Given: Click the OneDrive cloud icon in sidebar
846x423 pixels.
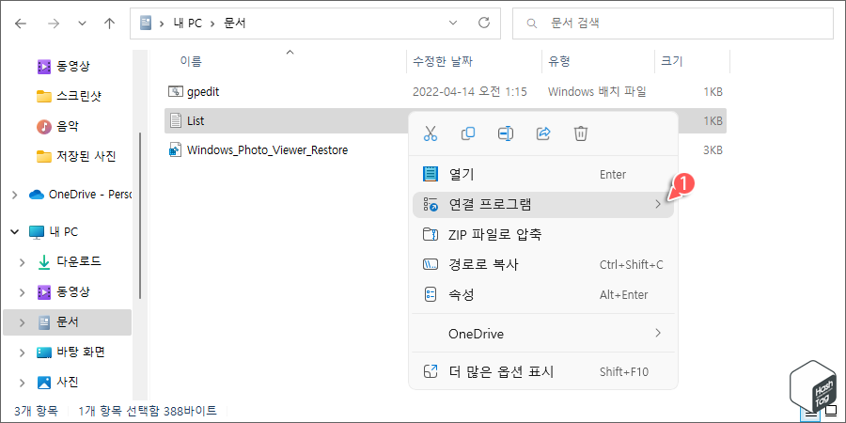Looking at the screenshot, I should [36, 195].
